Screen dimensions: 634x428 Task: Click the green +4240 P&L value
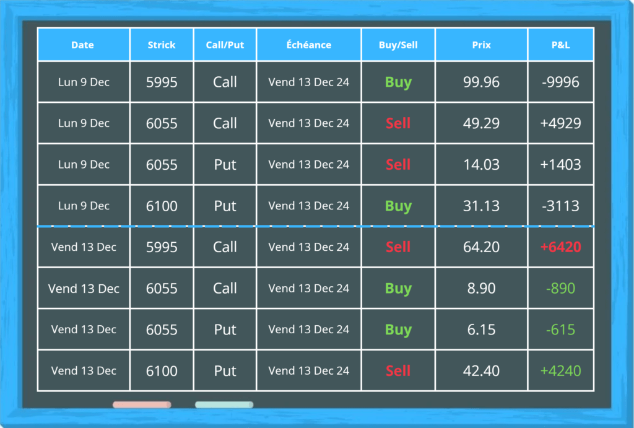click(560, 370)
